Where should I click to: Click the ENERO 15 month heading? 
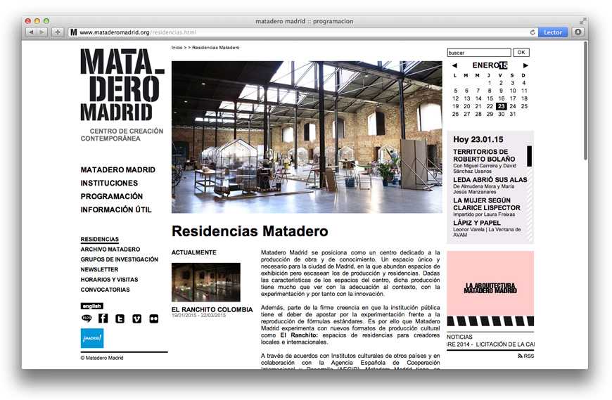490,65
